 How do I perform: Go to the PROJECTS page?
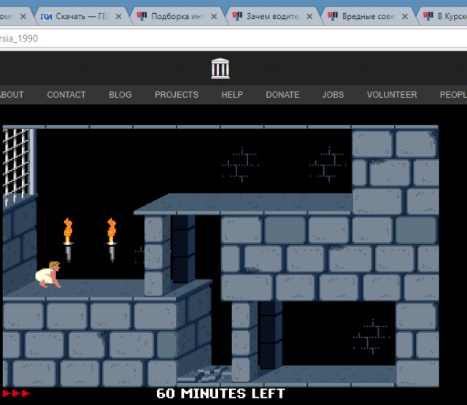(177, 95)
